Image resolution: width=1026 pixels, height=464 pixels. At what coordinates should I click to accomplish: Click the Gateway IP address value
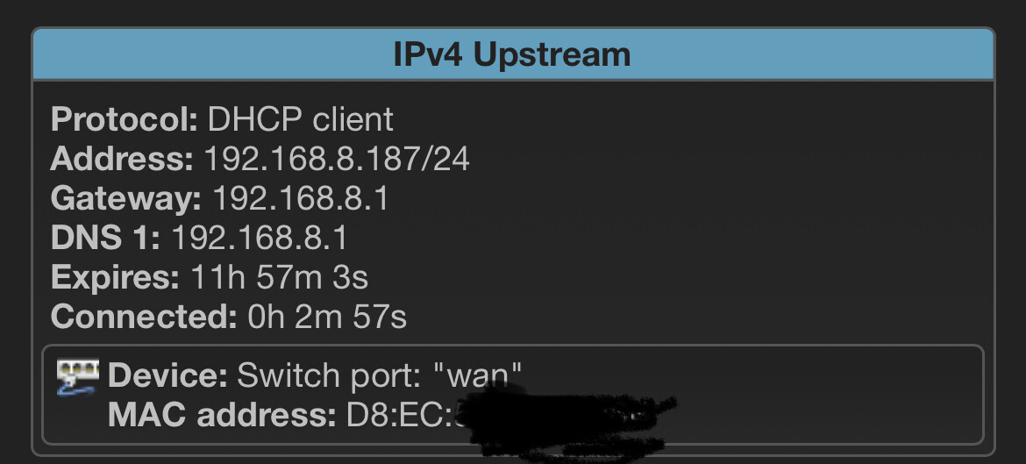pyautogui.click(x=301, y=198)
